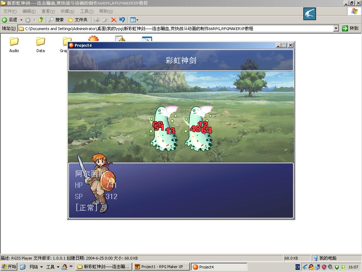This screenshot has height=272, width=362.
Task: Expand the address bar dropdown list
Action: 336,28
